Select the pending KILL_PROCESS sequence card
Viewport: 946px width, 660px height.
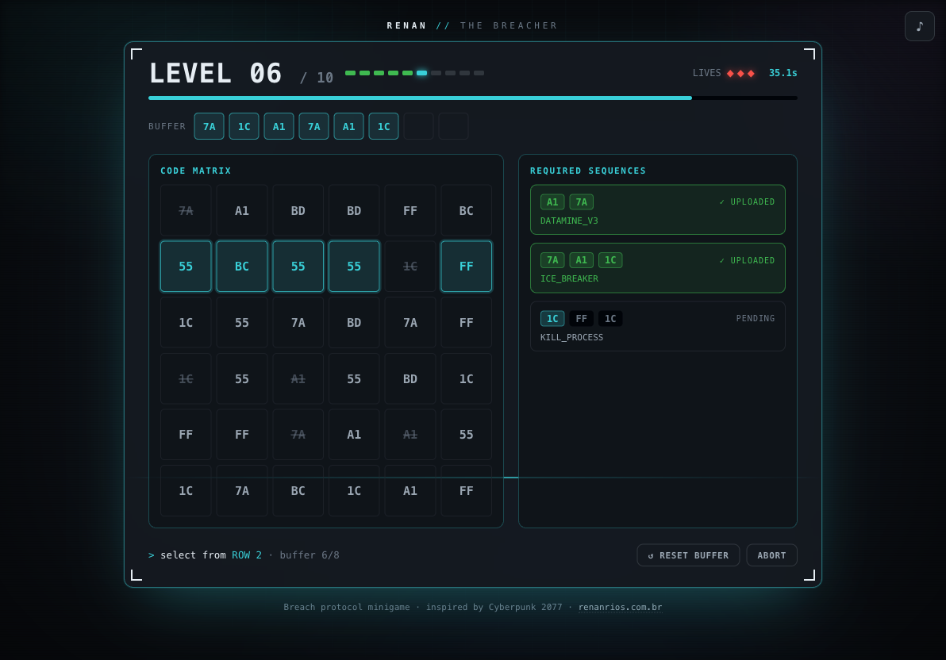[x=658, y=326]
